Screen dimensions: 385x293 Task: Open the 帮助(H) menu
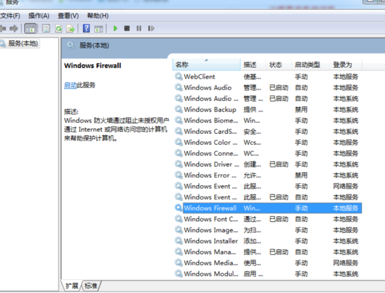97,16
